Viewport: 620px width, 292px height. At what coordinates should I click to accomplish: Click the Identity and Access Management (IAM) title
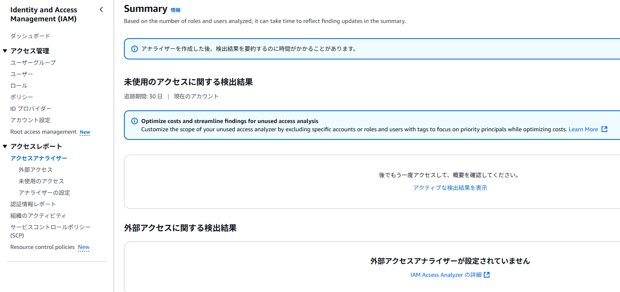44,14
